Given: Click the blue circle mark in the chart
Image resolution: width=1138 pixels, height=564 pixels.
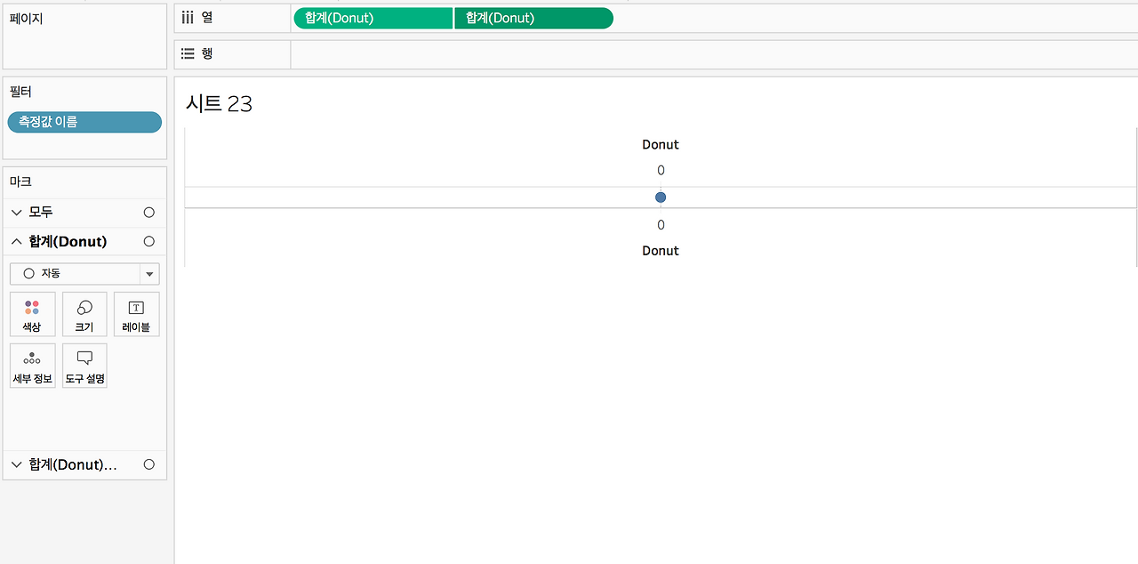Looking at the screenshot, I should 661,197.
